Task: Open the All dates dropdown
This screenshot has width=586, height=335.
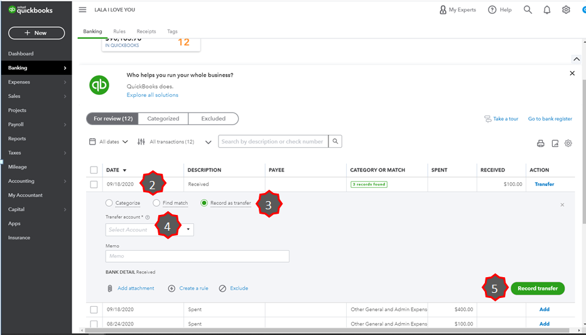Action: point(109,142)
